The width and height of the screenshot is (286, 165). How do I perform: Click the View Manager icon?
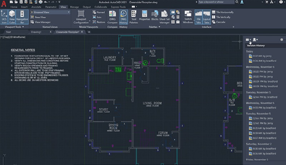(x=32, y=22)
